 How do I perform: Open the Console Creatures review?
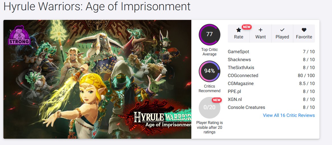point(246,107)
